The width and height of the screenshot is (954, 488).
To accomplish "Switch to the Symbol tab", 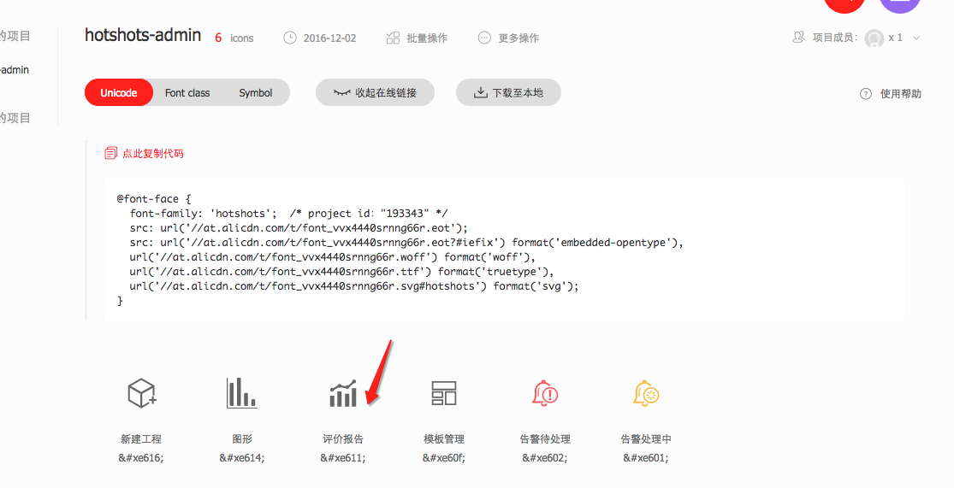I will pyautogui.click(x=256, y=93).
